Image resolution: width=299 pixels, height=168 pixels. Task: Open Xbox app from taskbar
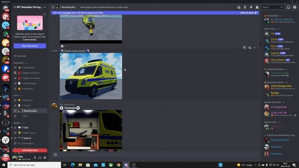111,165
